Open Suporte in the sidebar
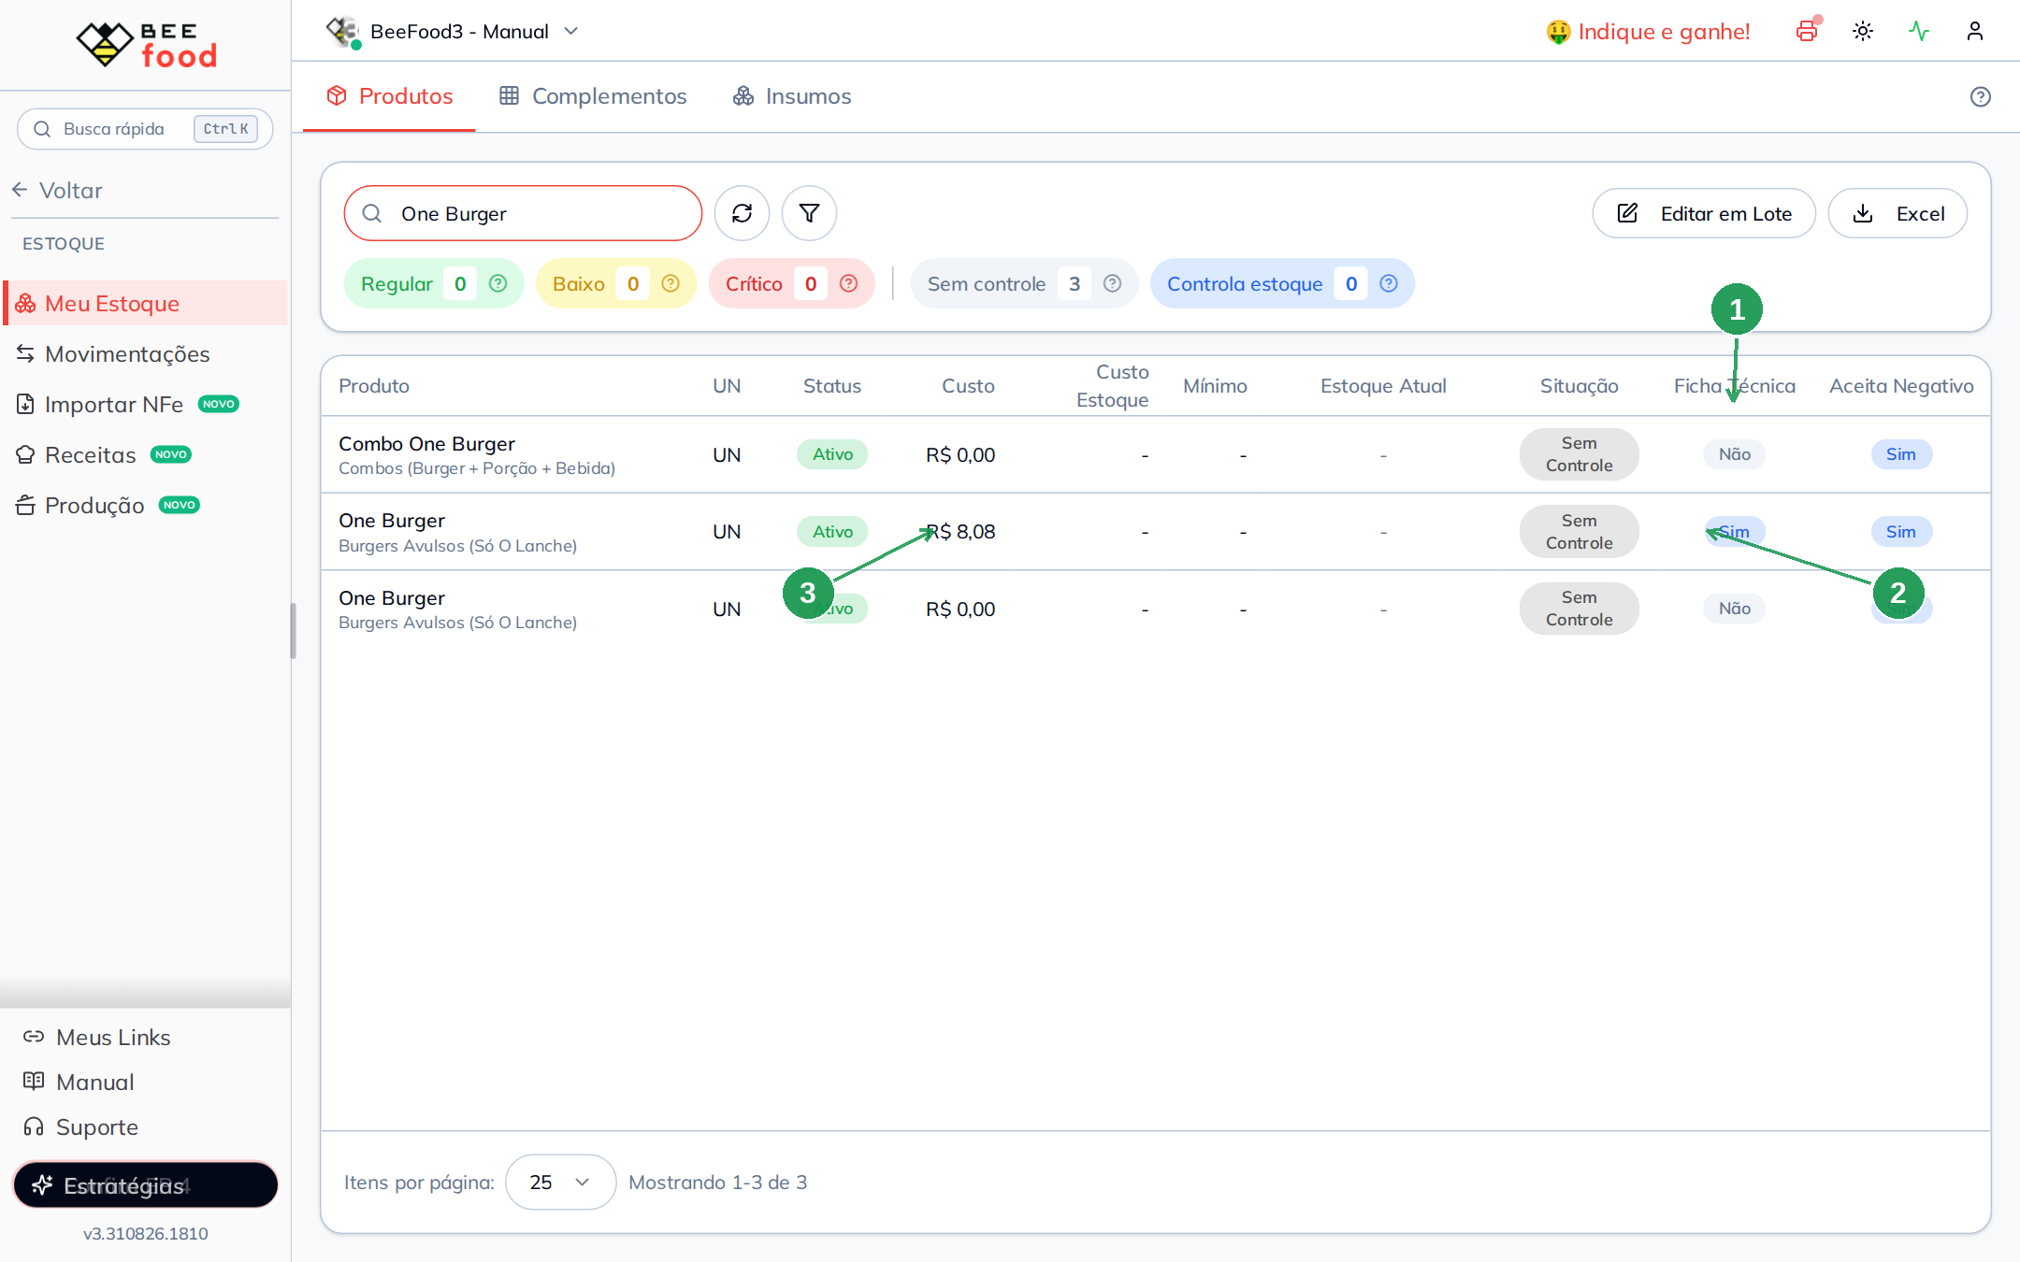Image resolution: width=2020 pixels, height=1262 pixels. (80, 1126)
